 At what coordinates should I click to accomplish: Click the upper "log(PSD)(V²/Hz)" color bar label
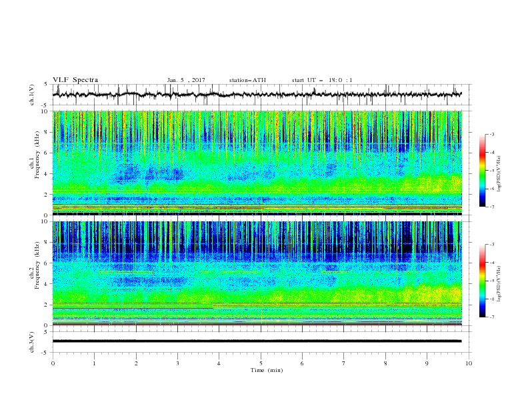[x=499, y=174]
